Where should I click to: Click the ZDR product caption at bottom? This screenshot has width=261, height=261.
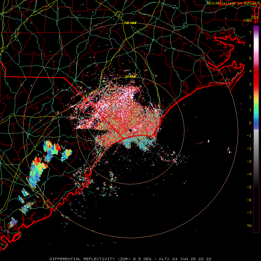coord(130,259)
